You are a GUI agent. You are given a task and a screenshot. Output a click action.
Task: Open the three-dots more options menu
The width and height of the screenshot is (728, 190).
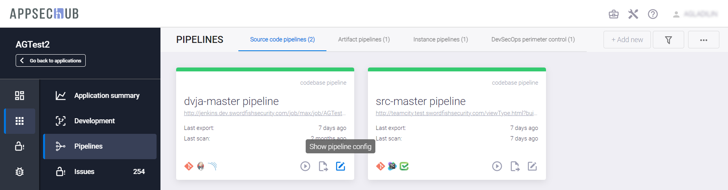[x=703, y=40]
